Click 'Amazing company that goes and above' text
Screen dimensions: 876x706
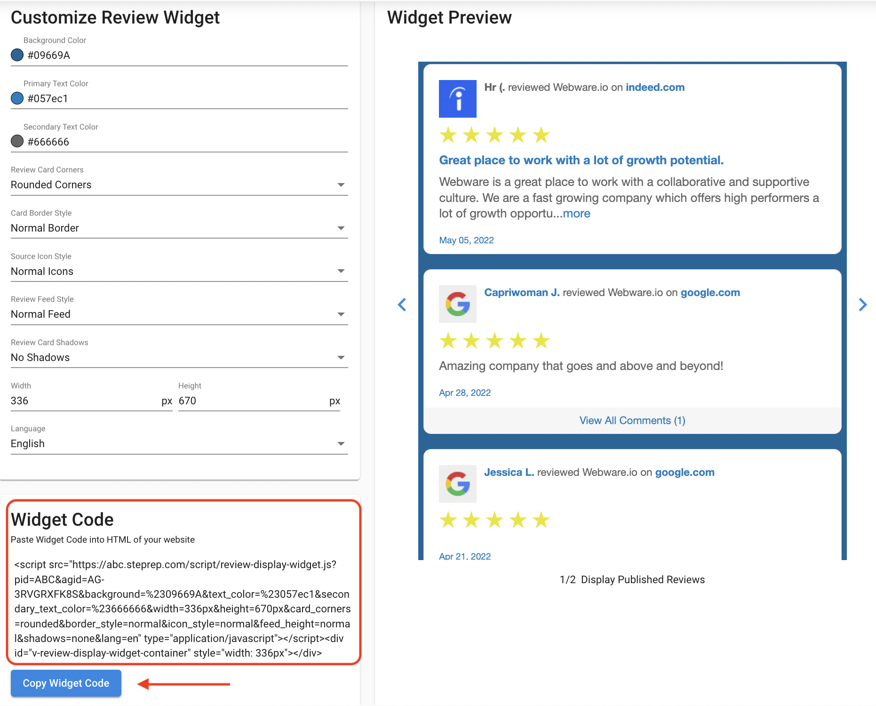point(581,366)
